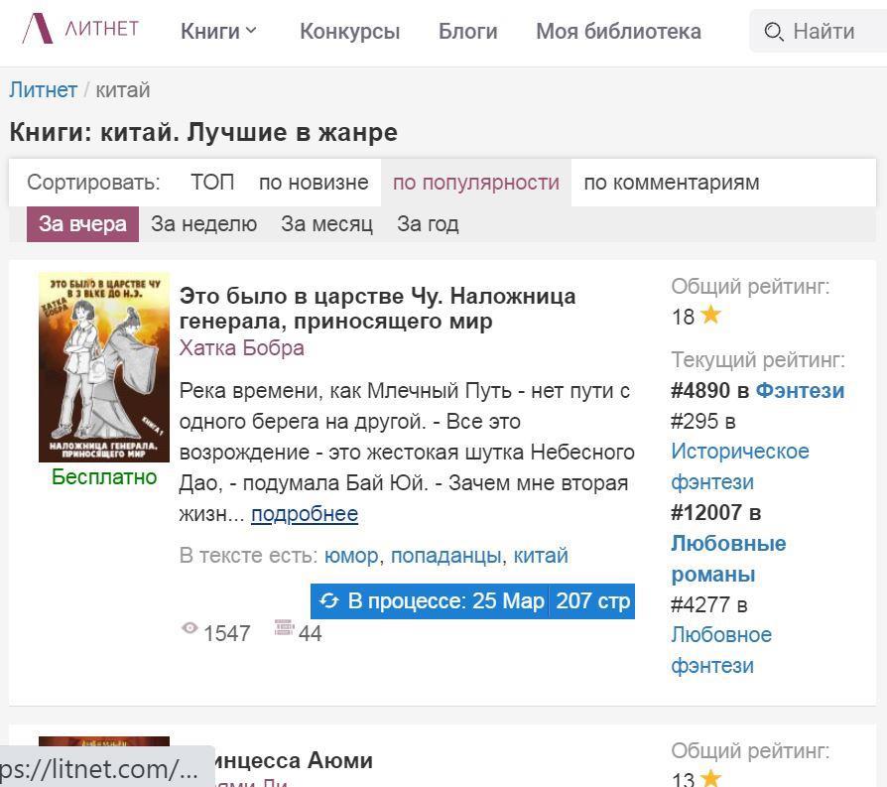Click the подробнее link
887x787 pixels.
pos(305,514)
